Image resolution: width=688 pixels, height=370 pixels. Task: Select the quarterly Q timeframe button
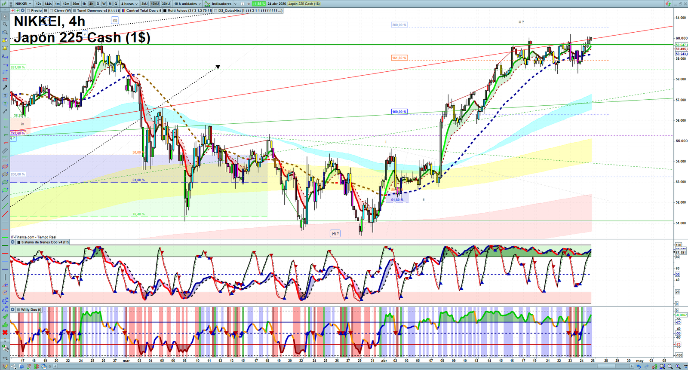click(x=116, y=4)
